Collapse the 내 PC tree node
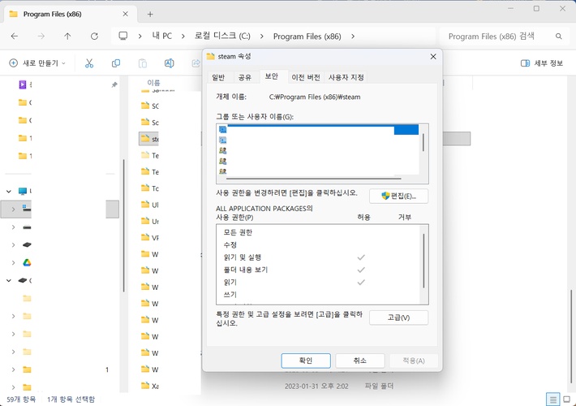The image size is (576, 406). click(10, 191)
